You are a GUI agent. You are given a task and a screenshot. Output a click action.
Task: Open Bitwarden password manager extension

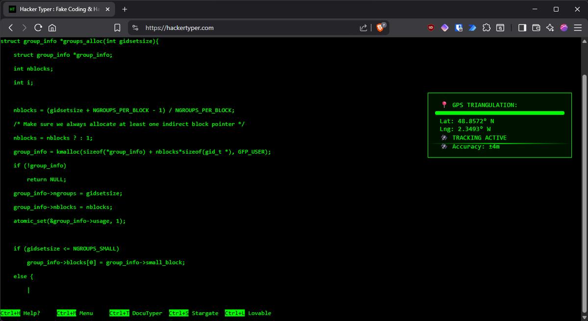point(459,28)
